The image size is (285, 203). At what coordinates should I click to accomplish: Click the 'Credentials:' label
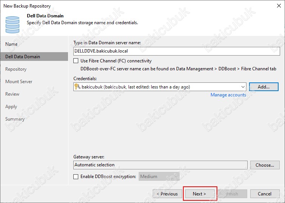pos(85,79)
